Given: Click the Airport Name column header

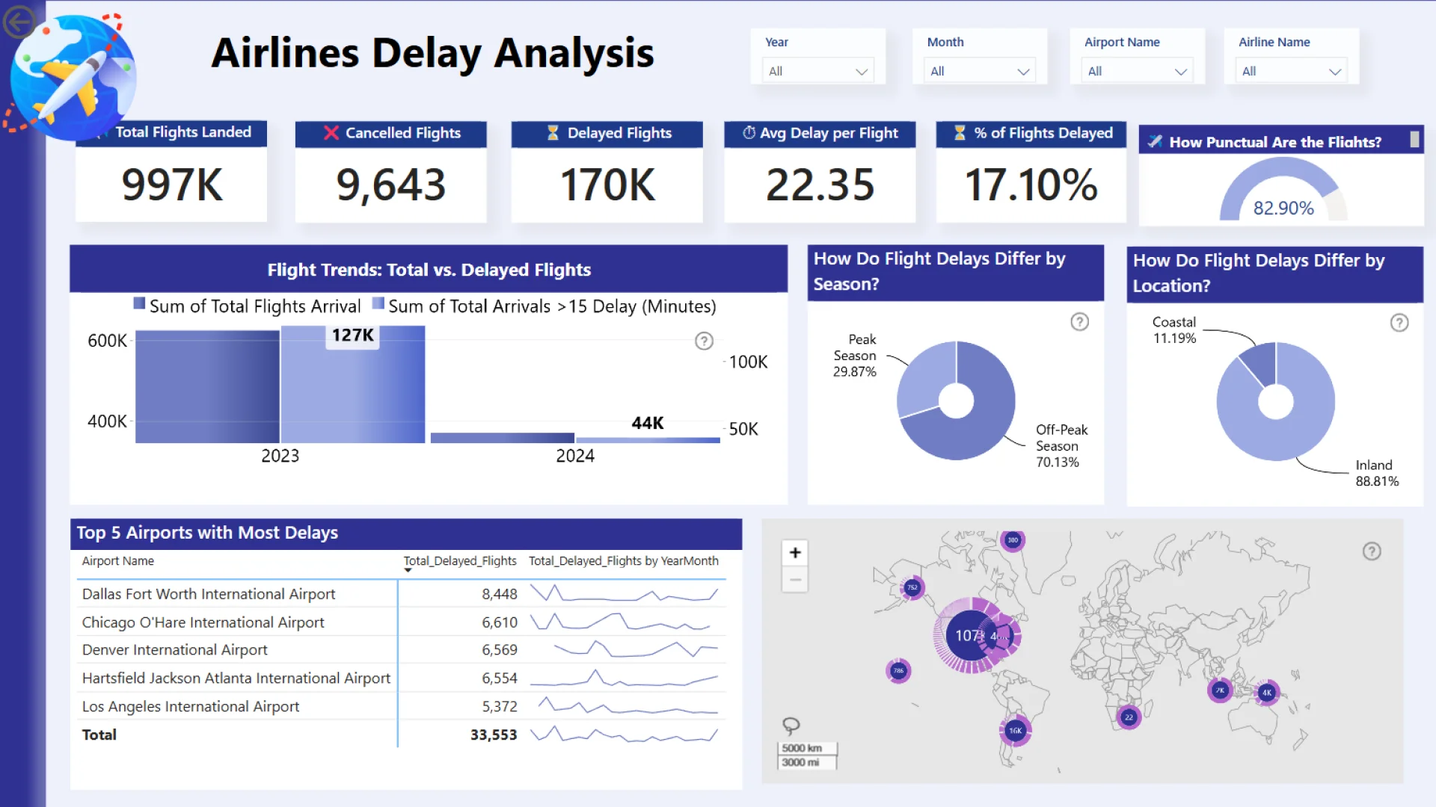Looking at the screenshot, I should tap(118, 561).
